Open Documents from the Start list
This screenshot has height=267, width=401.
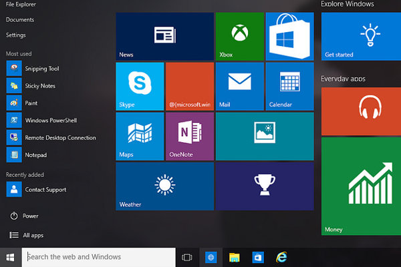click(x=20, y=19)
